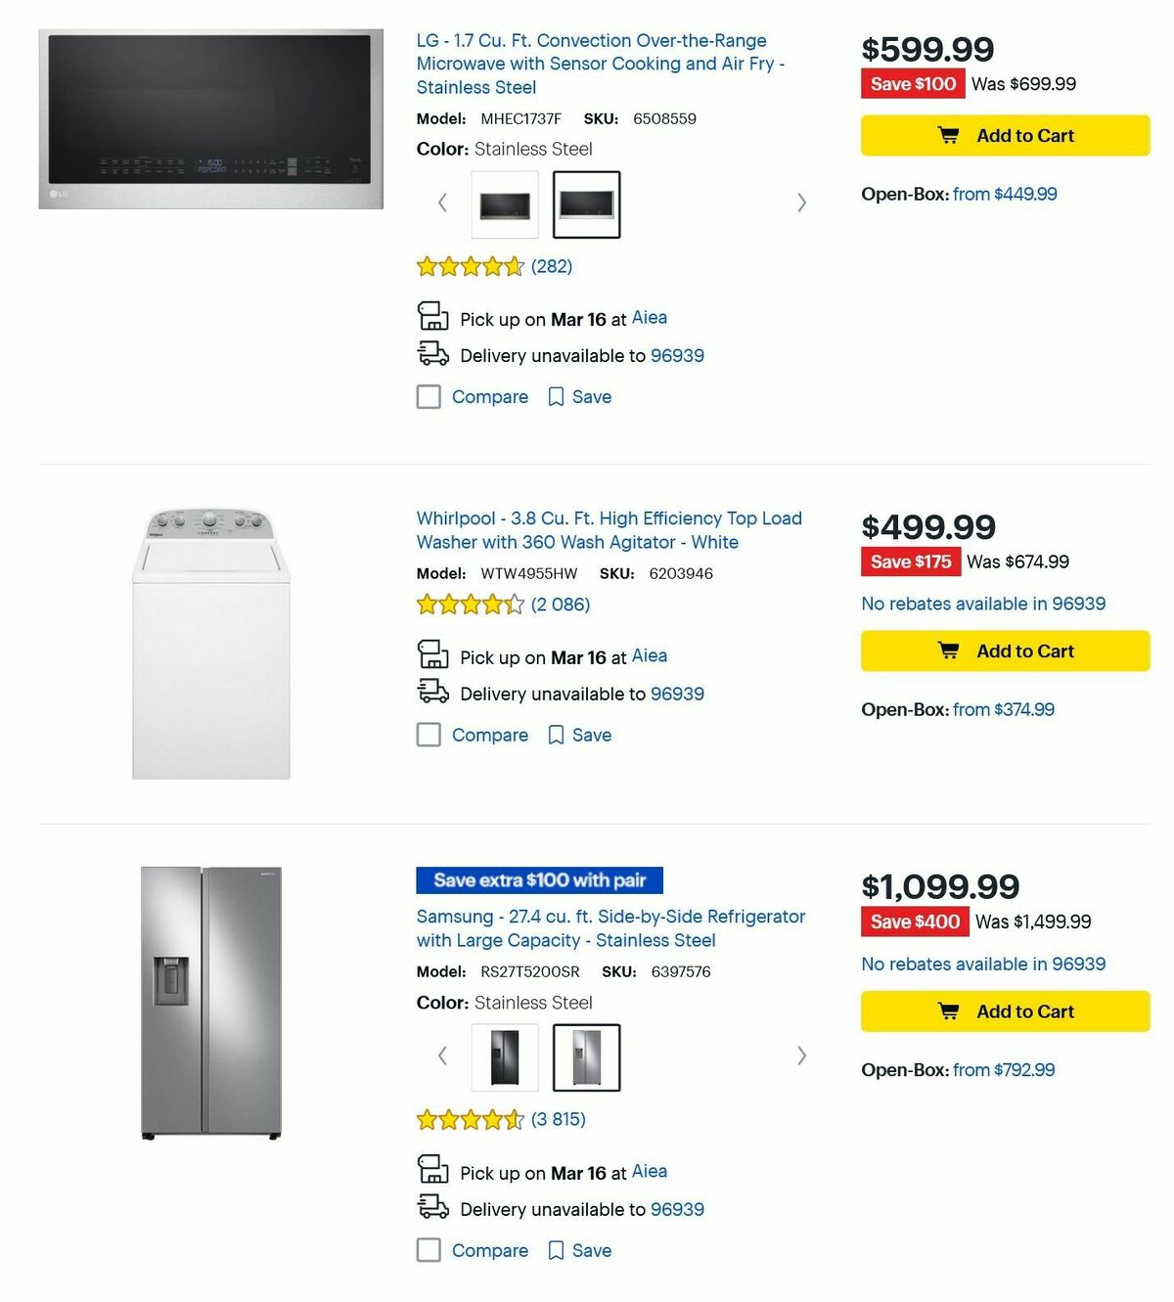Click the Save bookmark icon for the Samsung refrigerator

click(557, 1249)
